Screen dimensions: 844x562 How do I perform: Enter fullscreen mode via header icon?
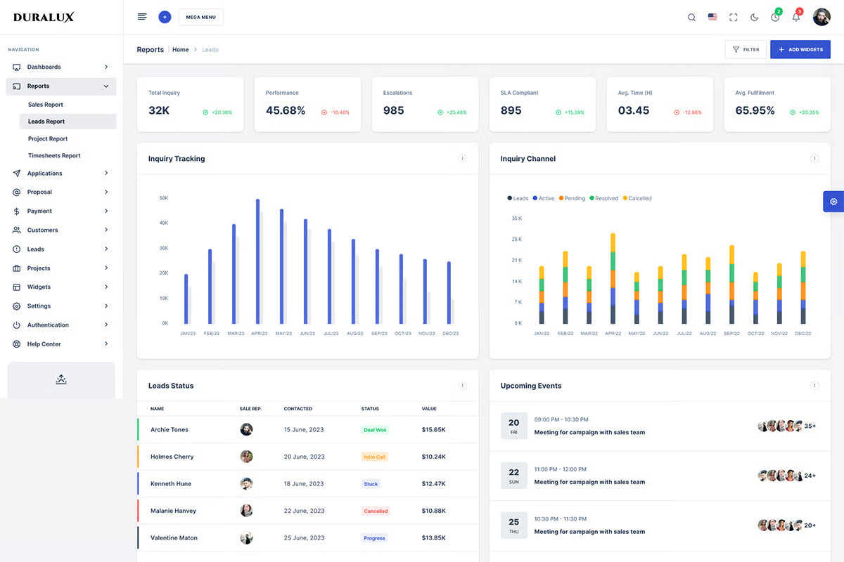coord(734,17)
